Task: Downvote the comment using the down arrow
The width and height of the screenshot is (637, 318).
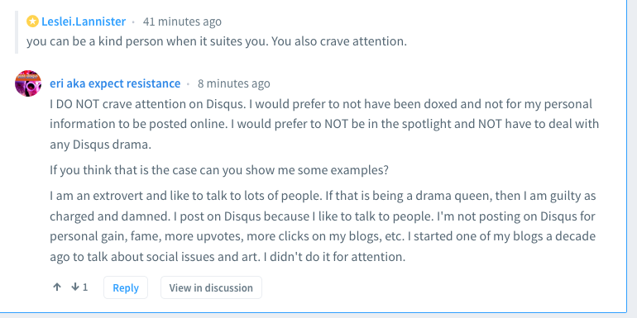Action: [x=74, y=287]
